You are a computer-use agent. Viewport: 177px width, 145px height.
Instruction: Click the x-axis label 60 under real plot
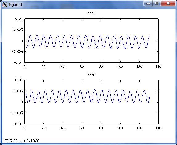pos(82,67)
